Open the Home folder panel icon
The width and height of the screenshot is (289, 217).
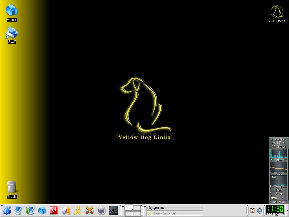42,210
